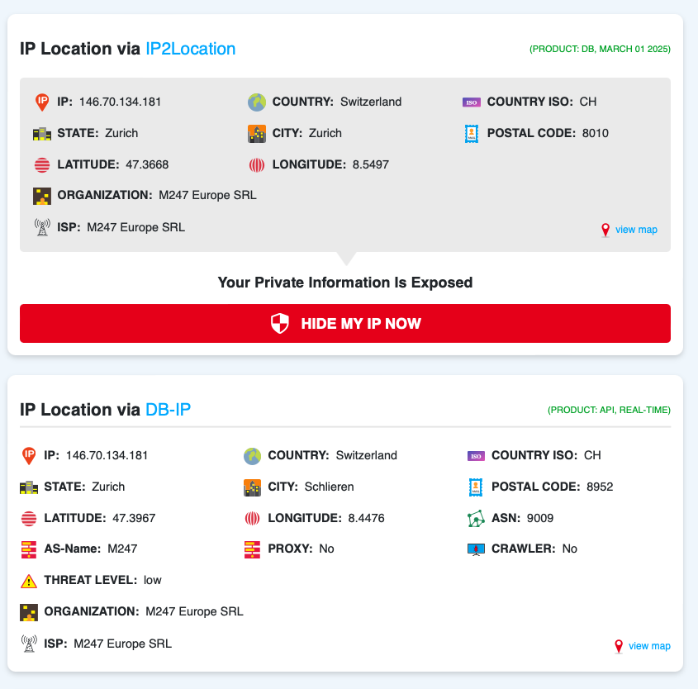
Task: Click the red IP pin icon in IP2Location card
Action: point(42,102)
